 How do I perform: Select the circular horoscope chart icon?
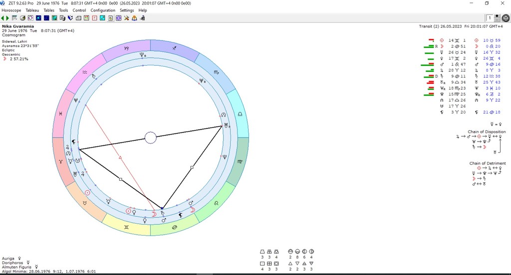click(30, 18)
